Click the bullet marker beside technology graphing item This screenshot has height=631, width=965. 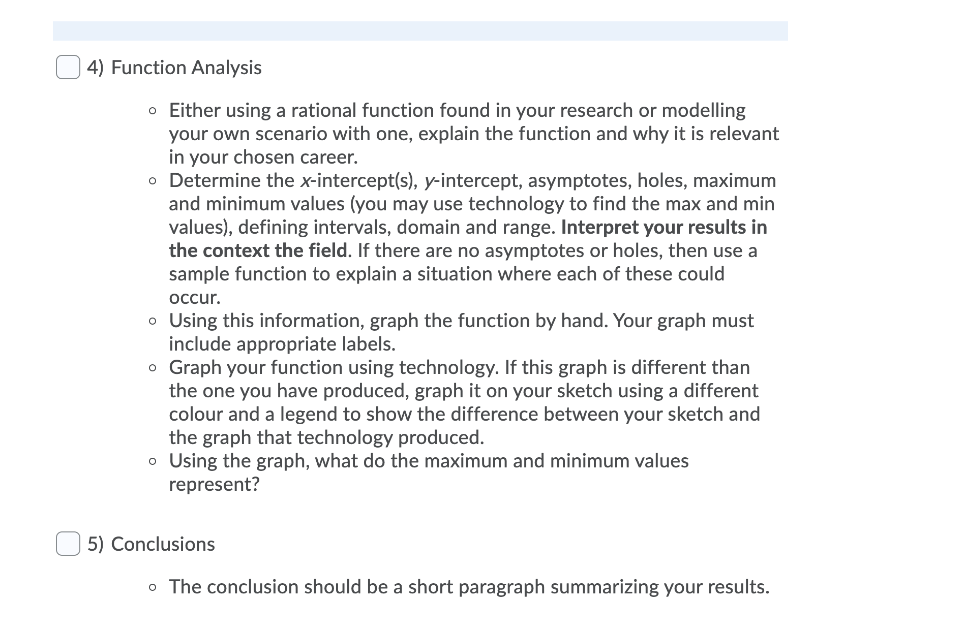[152, 367]
